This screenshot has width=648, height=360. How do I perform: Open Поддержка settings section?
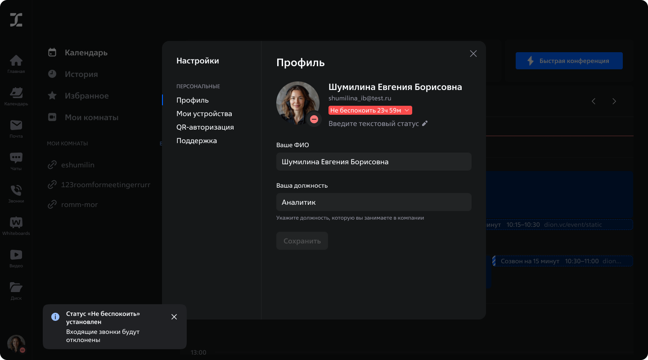pos(196,141)
